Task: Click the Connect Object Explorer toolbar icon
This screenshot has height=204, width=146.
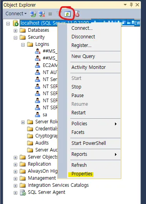Action: pyautogui.click(x=33, y=14)
